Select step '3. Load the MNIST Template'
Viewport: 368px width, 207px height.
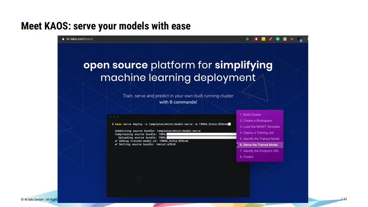click(x=259, y=127)
